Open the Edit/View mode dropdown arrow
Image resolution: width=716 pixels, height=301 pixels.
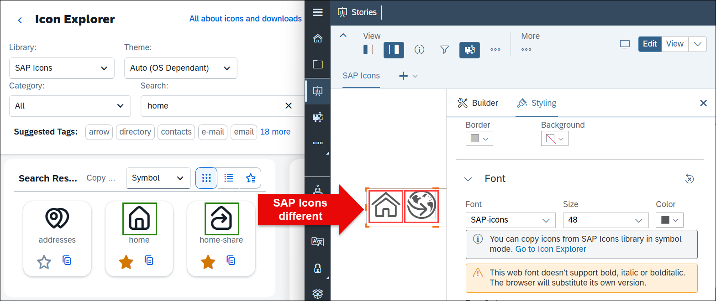point(697,44)
